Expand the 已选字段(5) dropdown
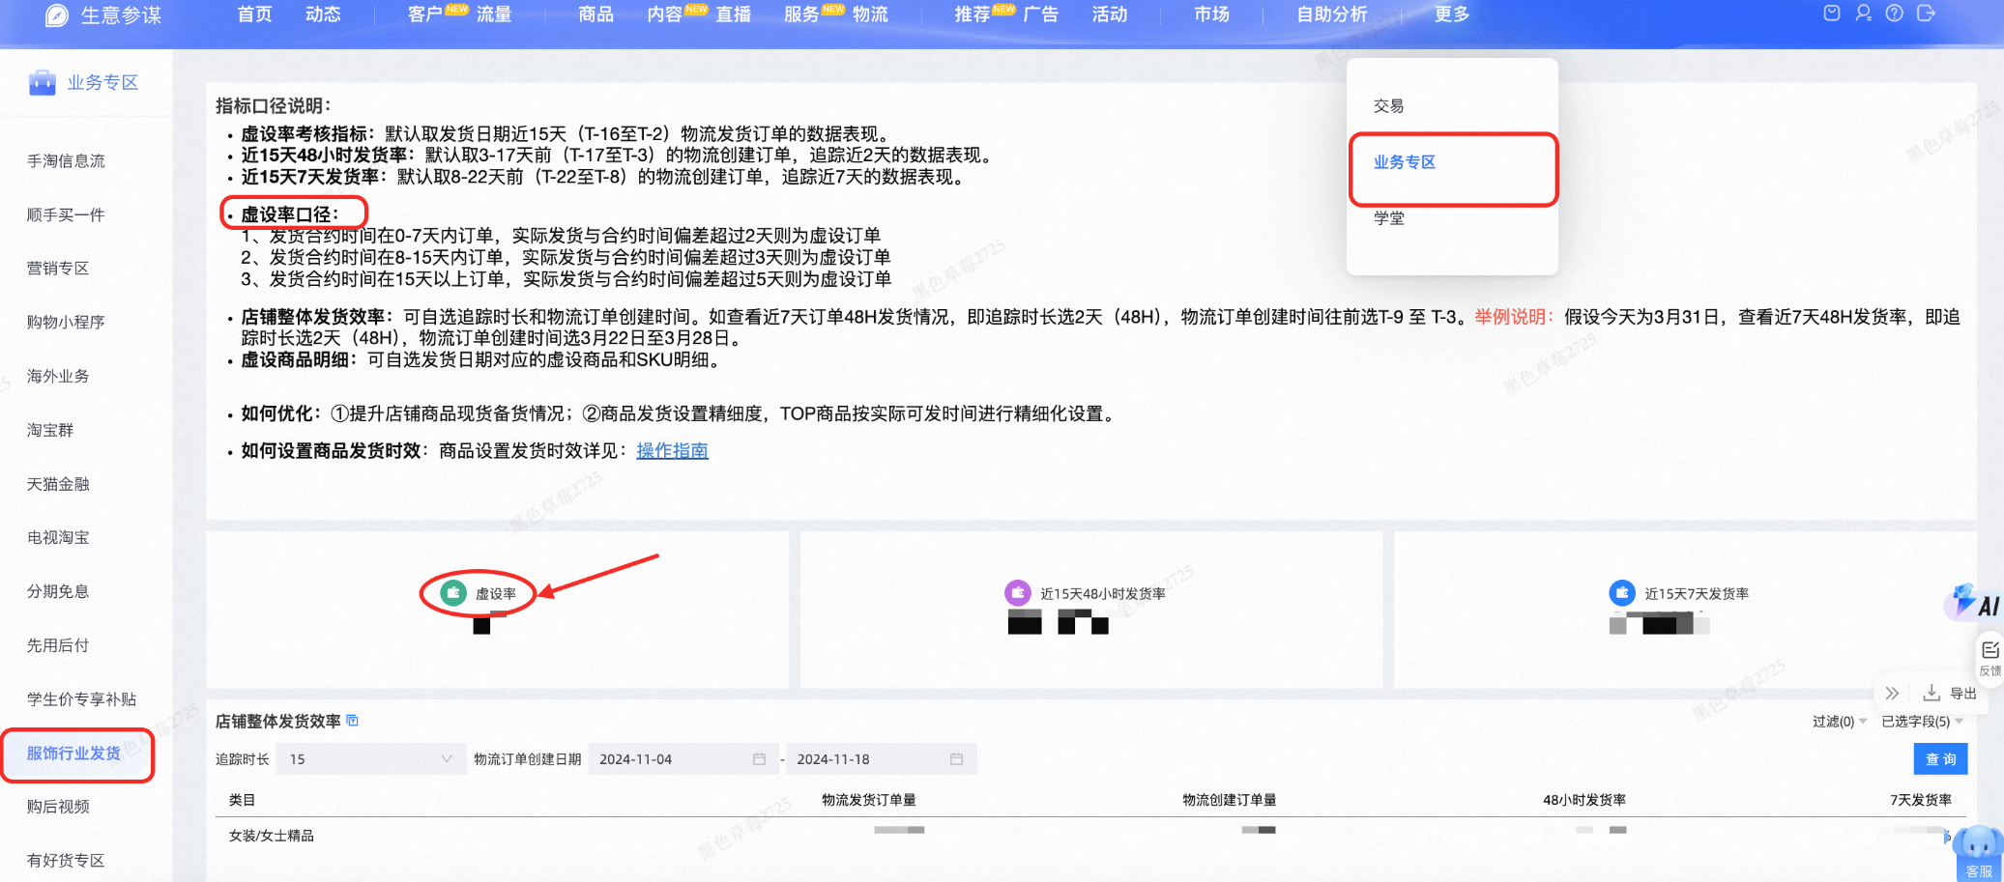2004x882 pixels. coord(1922,722)
